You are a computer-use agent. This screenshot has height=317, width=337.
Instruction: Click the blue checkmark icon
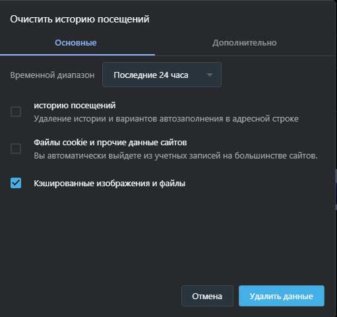(x=16, y=183)
